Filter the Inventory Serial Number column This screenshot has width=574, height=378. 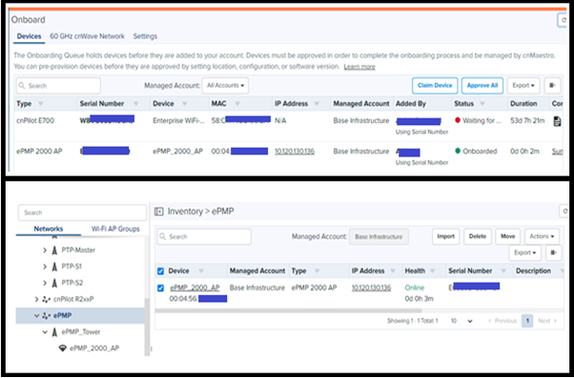(503, 271)
